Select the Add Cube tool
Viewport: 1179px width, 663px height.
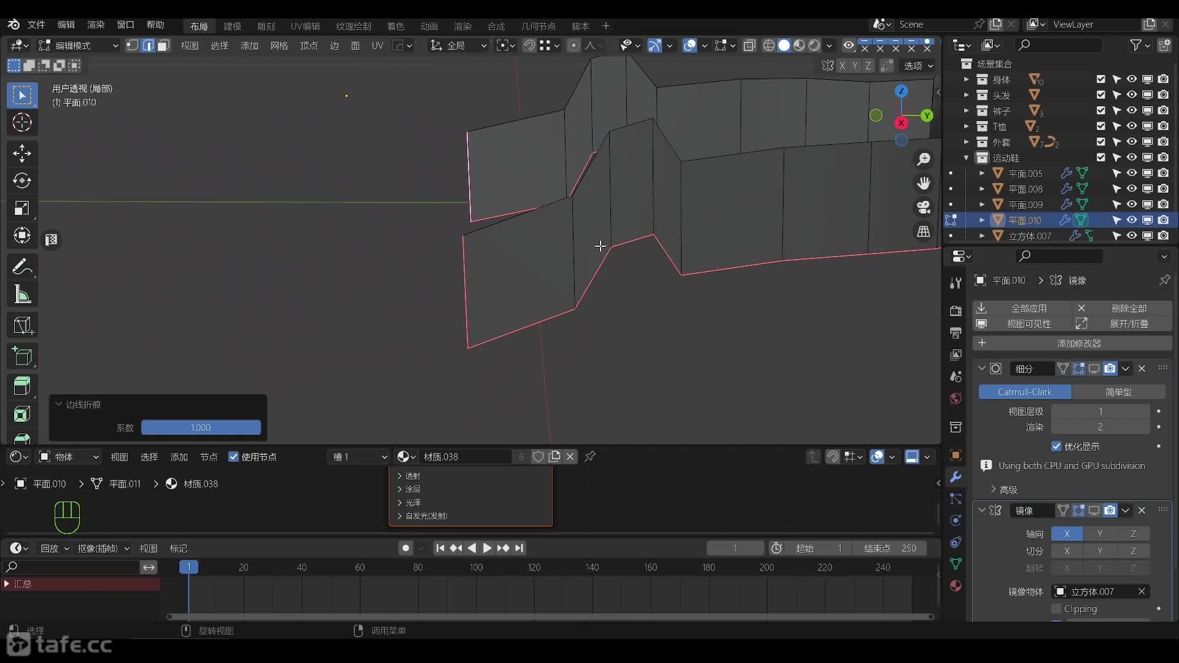pos(22,356)
